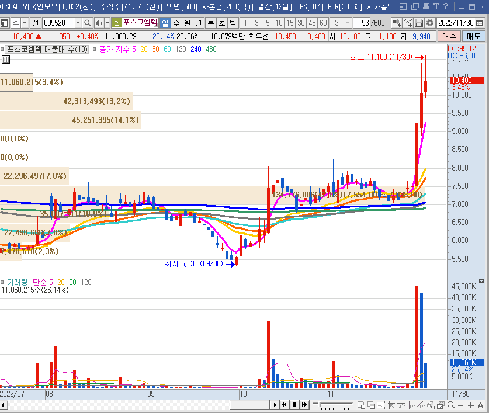
Task: Open the small table grid icon on chart
Action: [x=6, y=59]
